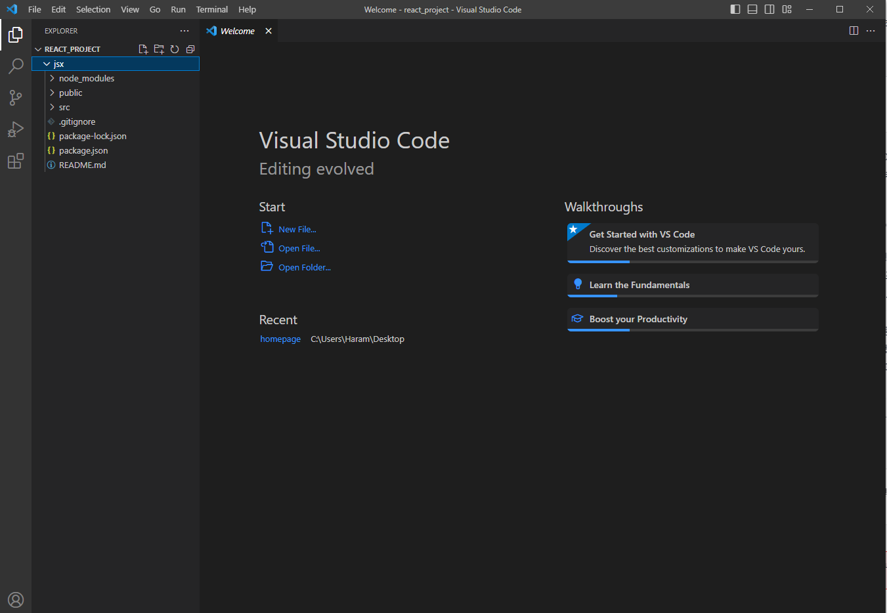Click the README.md info icon
This screenshot has height=613, width=887.
point(51,165)
